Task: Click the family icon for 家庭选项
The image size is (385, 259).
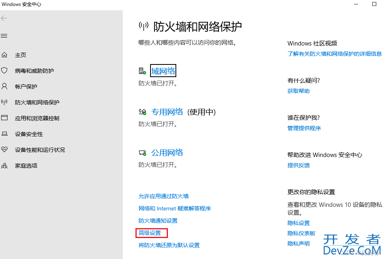Action: tap(4, 166)
